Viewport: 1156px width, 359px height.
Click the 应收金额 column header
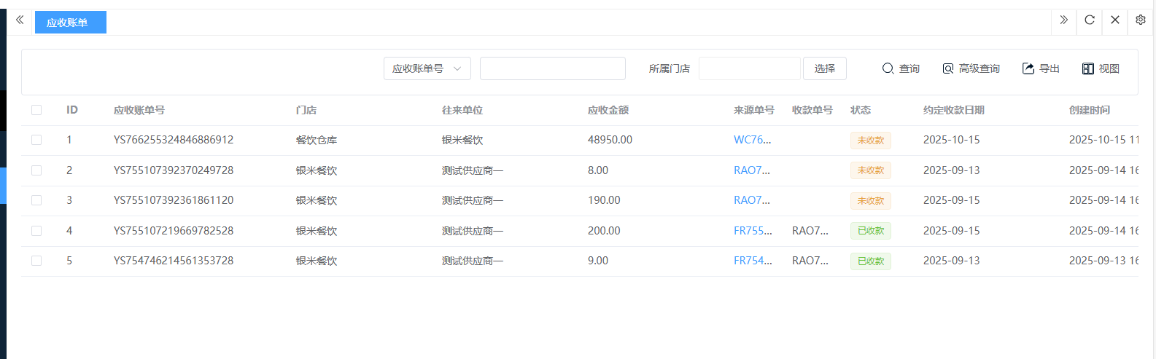point(608,110)
